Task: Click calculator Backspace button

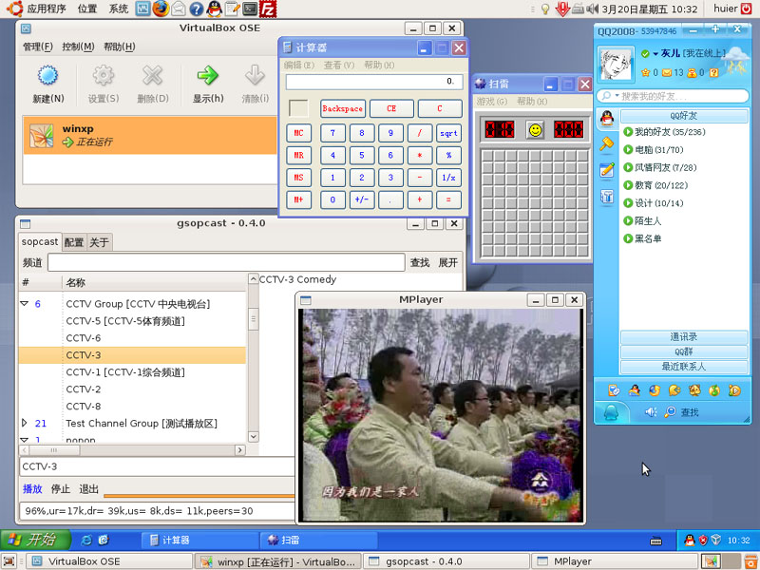Action: [x=343, y=108]
